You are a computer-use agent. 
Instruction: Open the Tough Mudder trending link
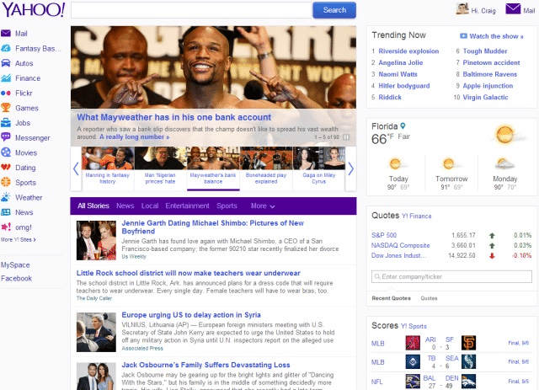[x=485, y=51]
